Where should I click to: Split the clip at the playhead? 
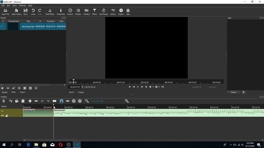click(54, 101)
